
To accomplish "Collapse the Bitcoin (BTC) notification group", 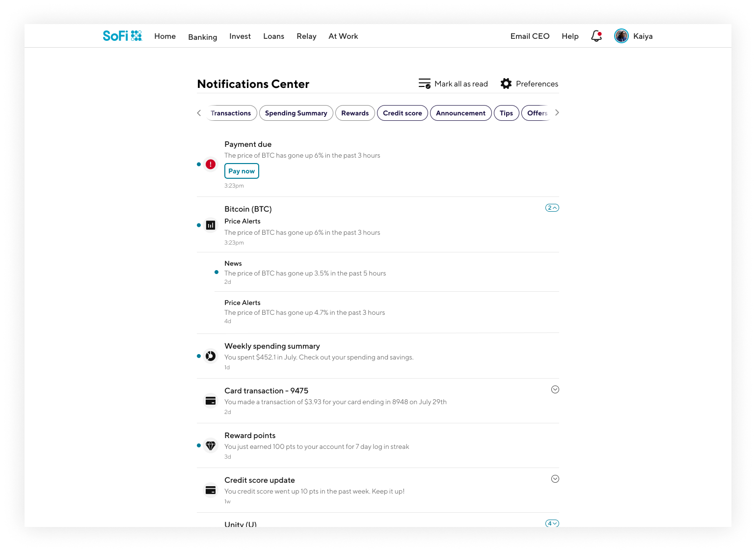I will tap(552, 208).
